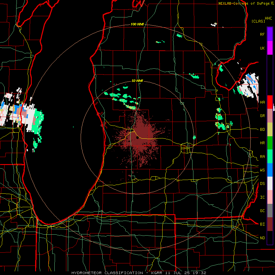Viewport: 275px width, 275px height.
Task: Click the HA red legend swatch
Action: [270, 102]
